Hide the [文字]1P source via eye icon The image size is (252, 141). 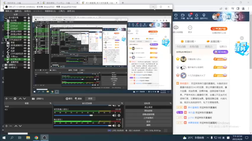[x=25, y=26]
